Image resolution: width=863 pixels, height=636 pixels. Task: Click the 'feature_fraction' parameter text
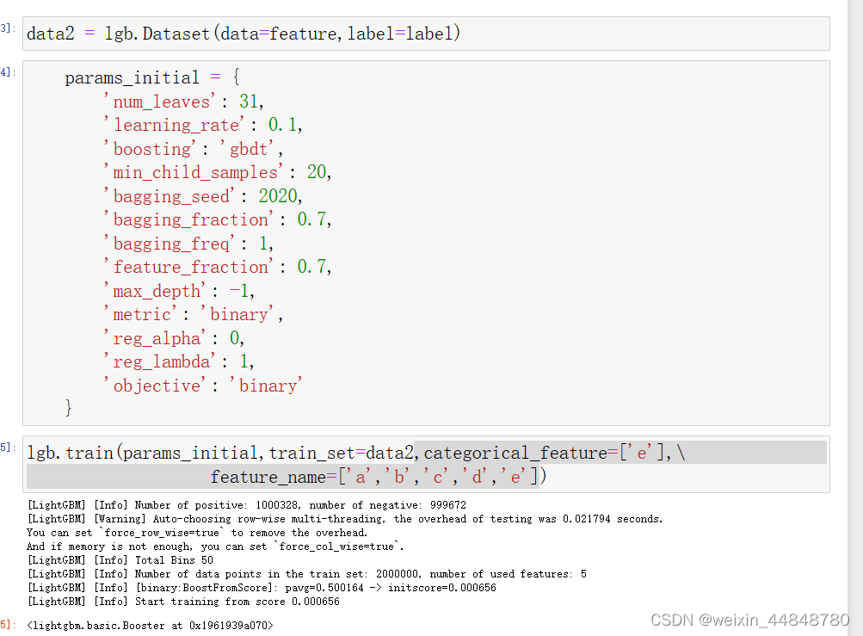[x=190, y=267]
